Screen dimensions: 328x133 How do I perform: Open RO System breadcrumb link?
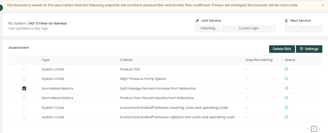(x=17, y=23)
